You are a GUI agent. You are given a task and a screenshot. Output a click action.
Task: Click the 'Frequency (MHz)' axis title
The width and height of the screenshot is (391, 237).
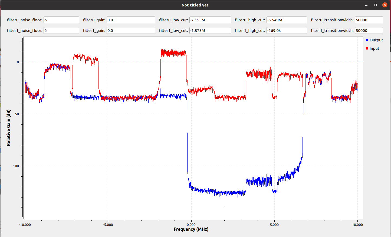click(x=191, y=229)
